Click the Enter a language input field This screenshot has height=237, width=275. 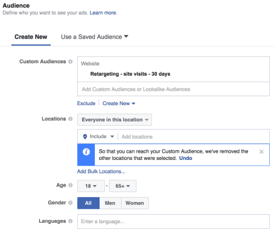[x=173, y=221]
